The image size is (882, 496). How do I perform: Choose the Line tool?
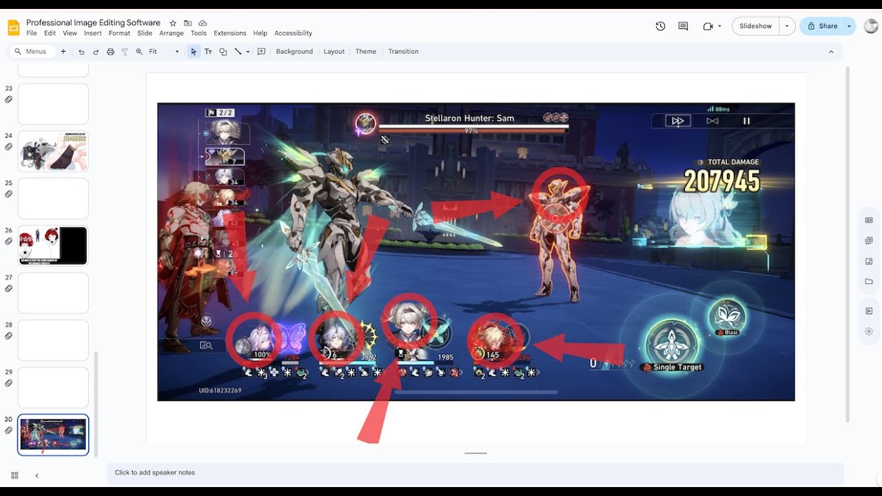(238, 52)
